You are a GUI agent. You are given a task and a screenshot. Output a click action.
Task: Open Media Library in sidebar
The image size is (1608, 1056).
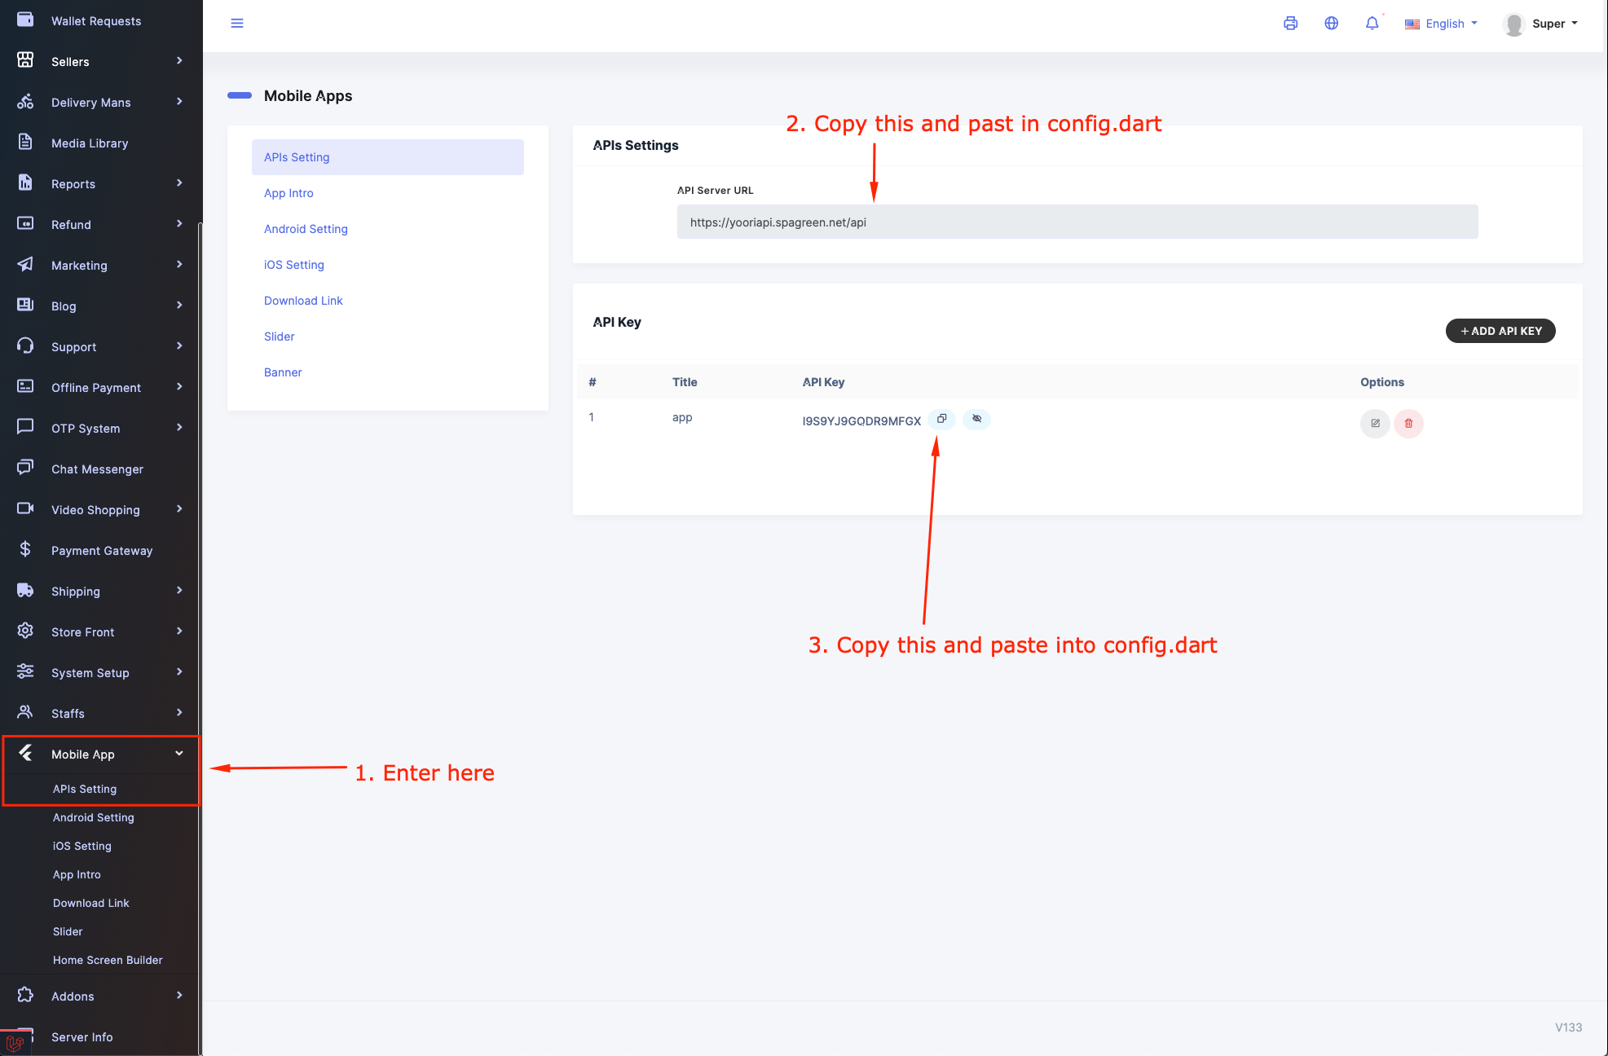tap(90, 143)
